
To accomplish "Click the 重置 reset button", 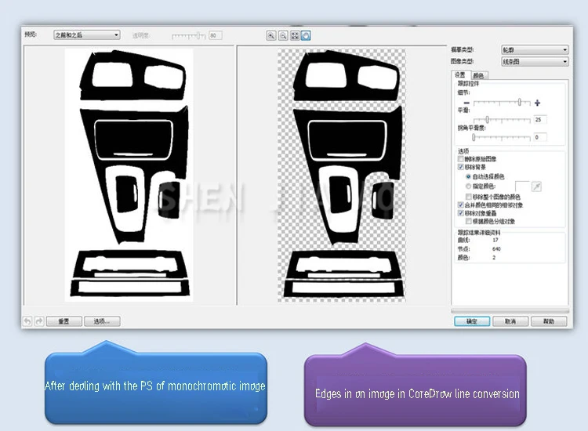I will coord(64,321).
